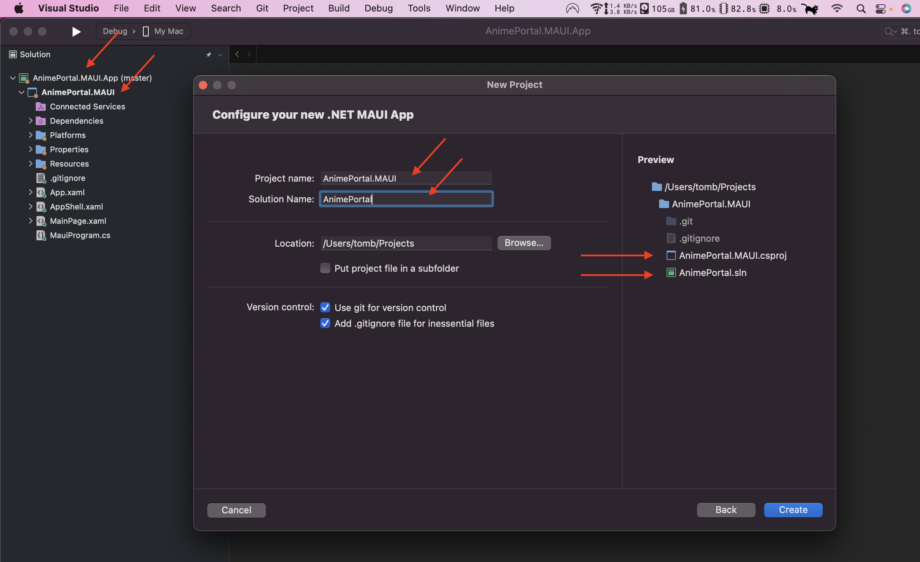
Task: Open MauiProgram.cs from the solution tree
Action: [x=80, y=235]
